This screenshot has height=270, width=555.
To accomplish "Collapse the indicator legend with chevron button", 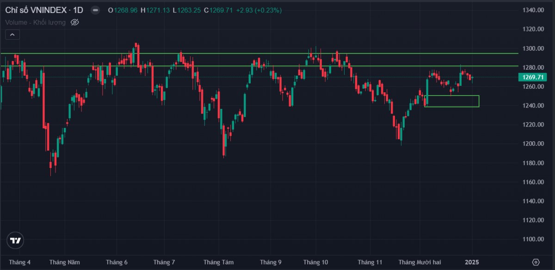I will tap(12, 35).
